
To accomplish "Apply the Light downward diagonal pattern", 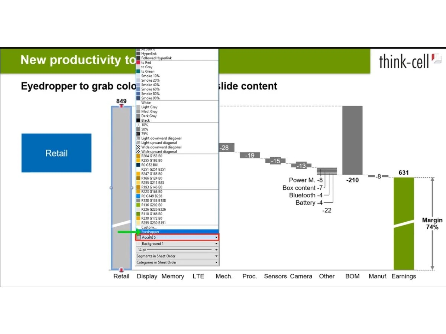I will [160, 138].
